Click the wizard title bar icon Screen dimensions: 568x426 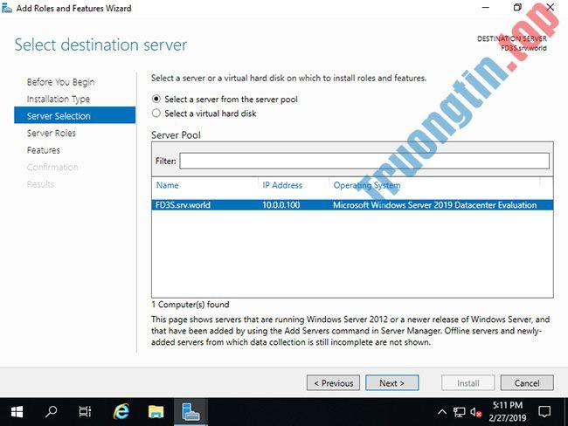click(x=6, y=8)
